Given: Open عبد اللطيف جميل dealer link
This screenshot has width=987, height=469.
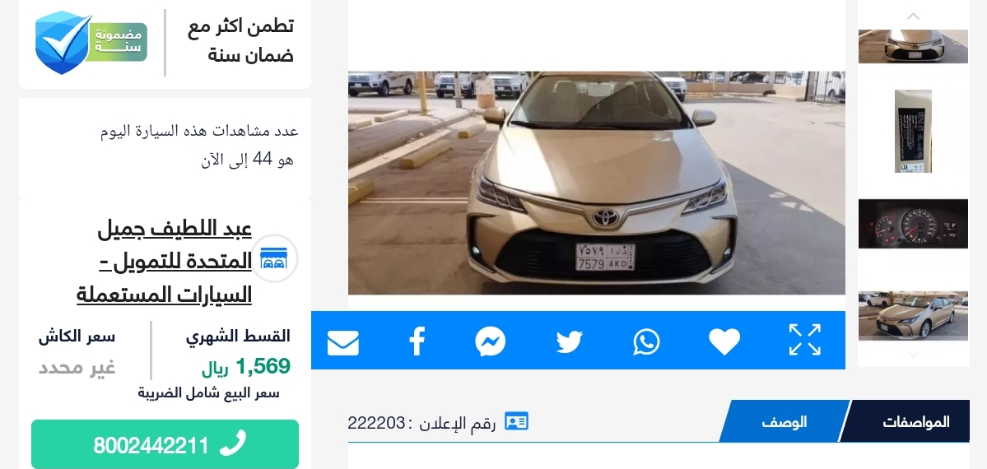Looking at the screenshot, I should [x=165, y=262].
